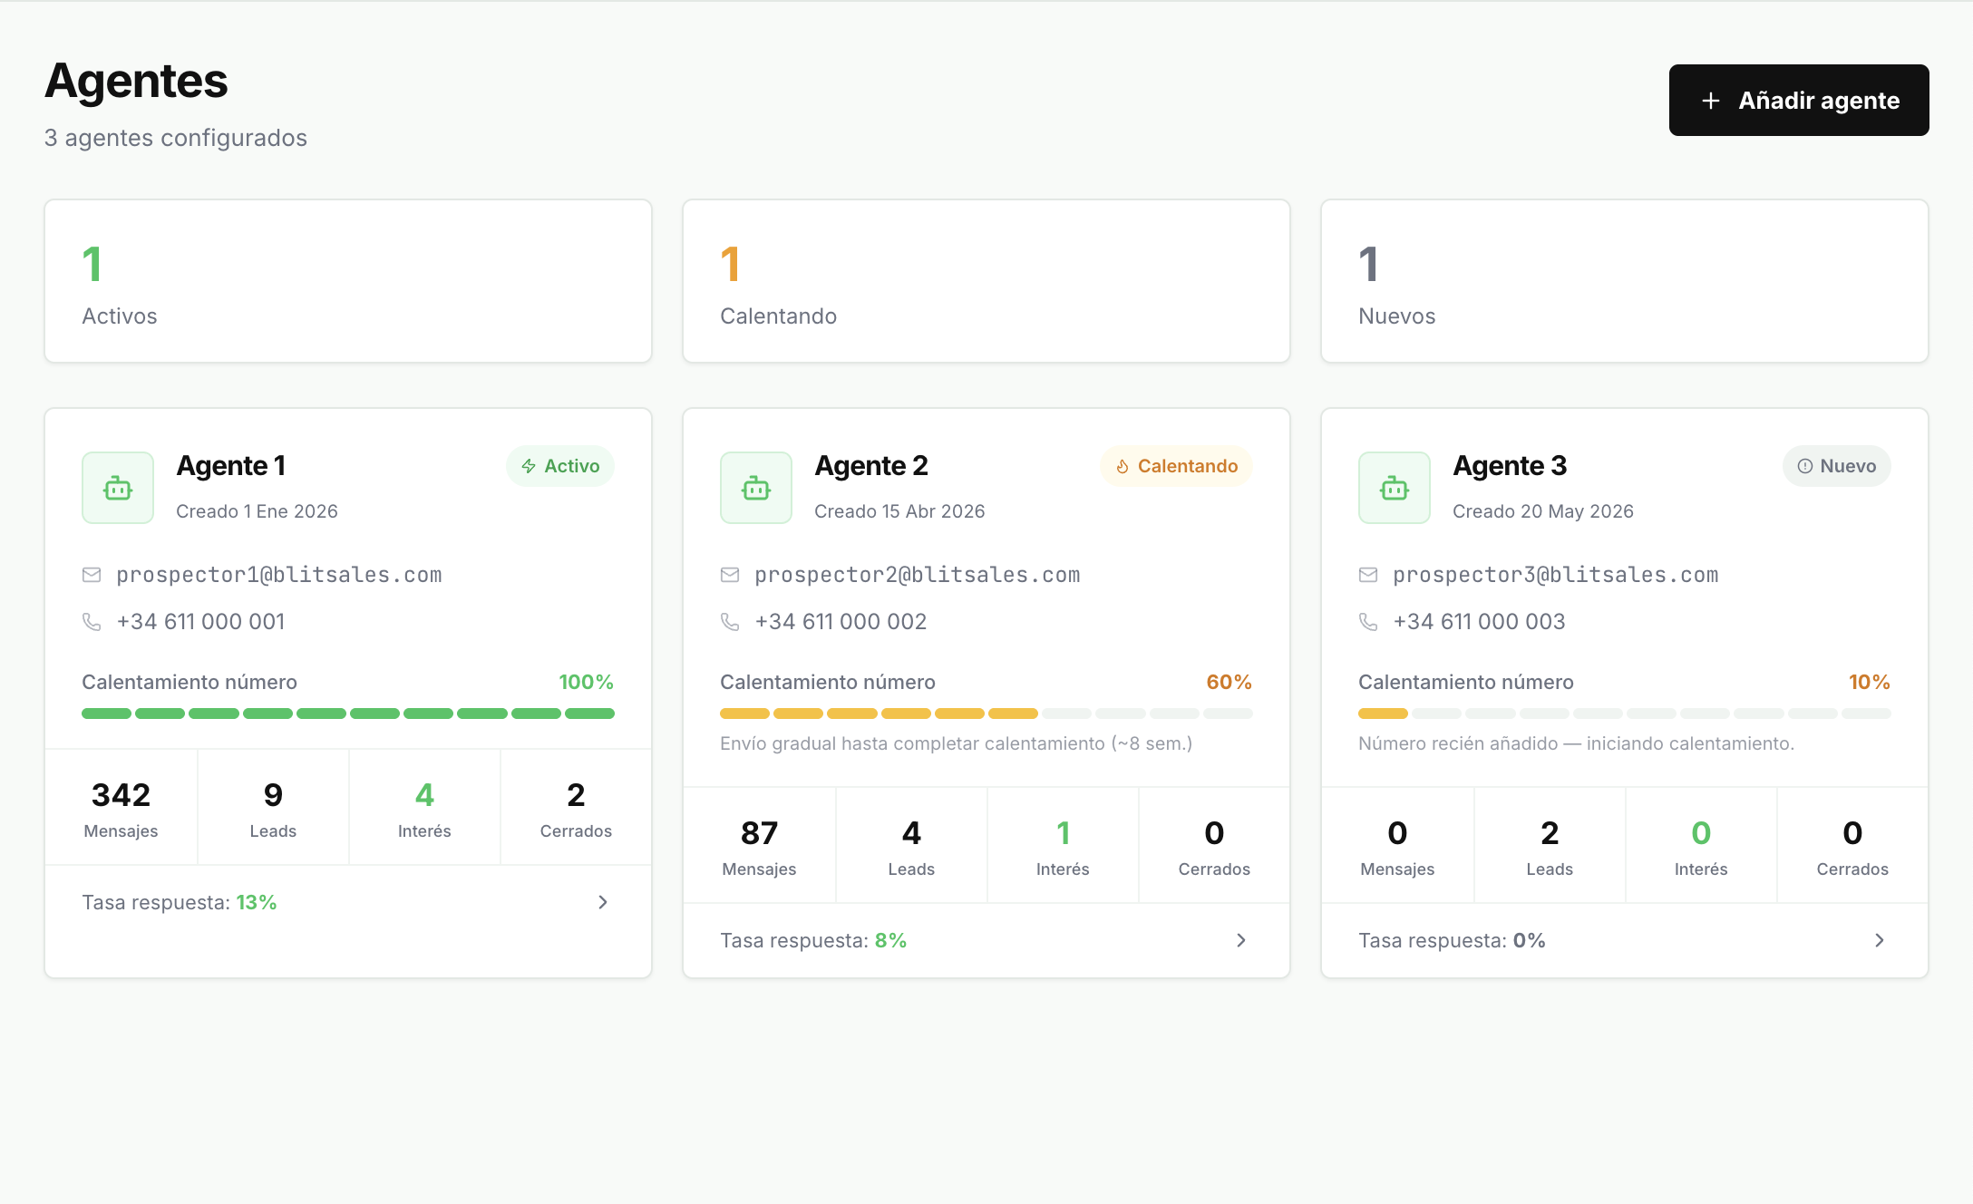Click the prospector3@blitsales.com email
Screen dimensions: 1973x1204
coord(1556,575)
